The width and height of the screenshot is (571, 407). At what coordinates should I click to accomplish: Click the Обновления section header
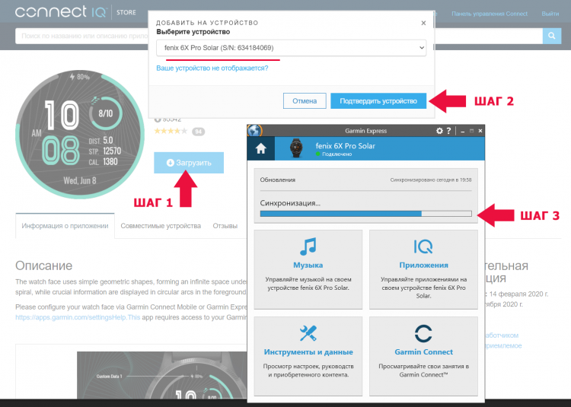tap(277, 180)
